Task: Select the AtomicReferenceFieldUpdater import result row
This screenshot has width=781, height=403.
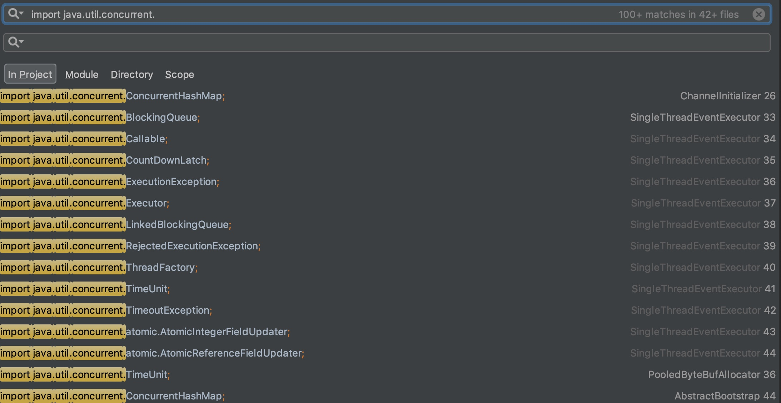Action: pos(390,353)
